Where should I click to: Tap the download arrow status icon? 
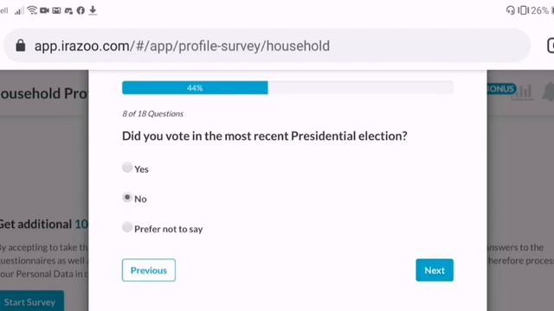point(93,10)
